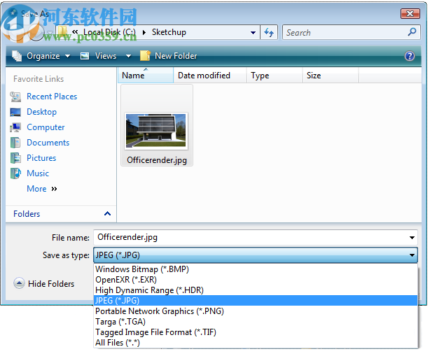444x356 pixels.
Task: Expand the address bar history dropdown
Action: point(253,32)
